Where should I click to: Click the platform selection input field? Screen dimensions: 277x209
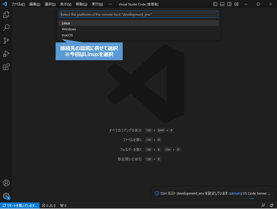click(x=139, y=14)
